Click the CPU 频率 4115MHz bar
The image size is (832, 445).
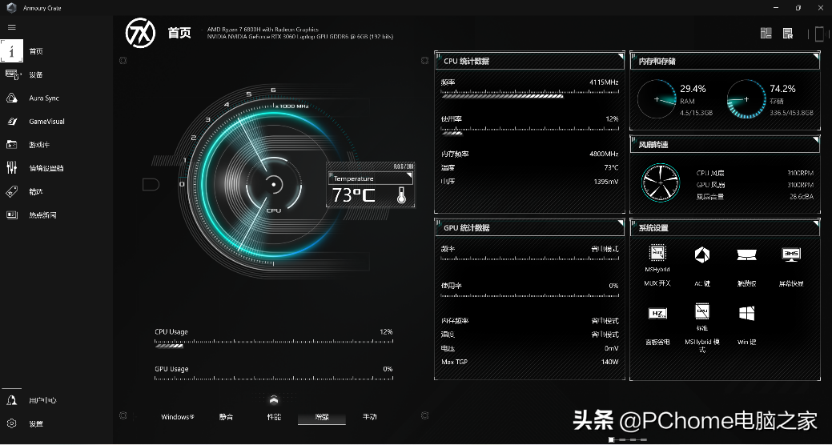coord(529,96)
